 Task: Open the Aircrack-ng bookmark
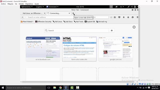click(x=101, y=22)
